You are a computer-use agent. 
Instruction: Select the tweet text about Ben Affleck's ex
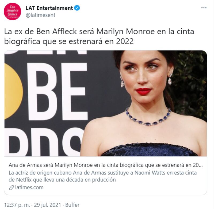point(99,36)
